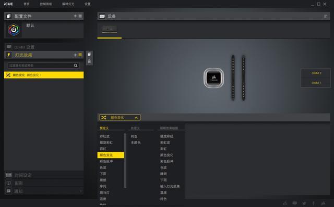Choose 输入灯光效果 in the lighting link column
This screenshot has height=207, width=334.
pos(170,186)
